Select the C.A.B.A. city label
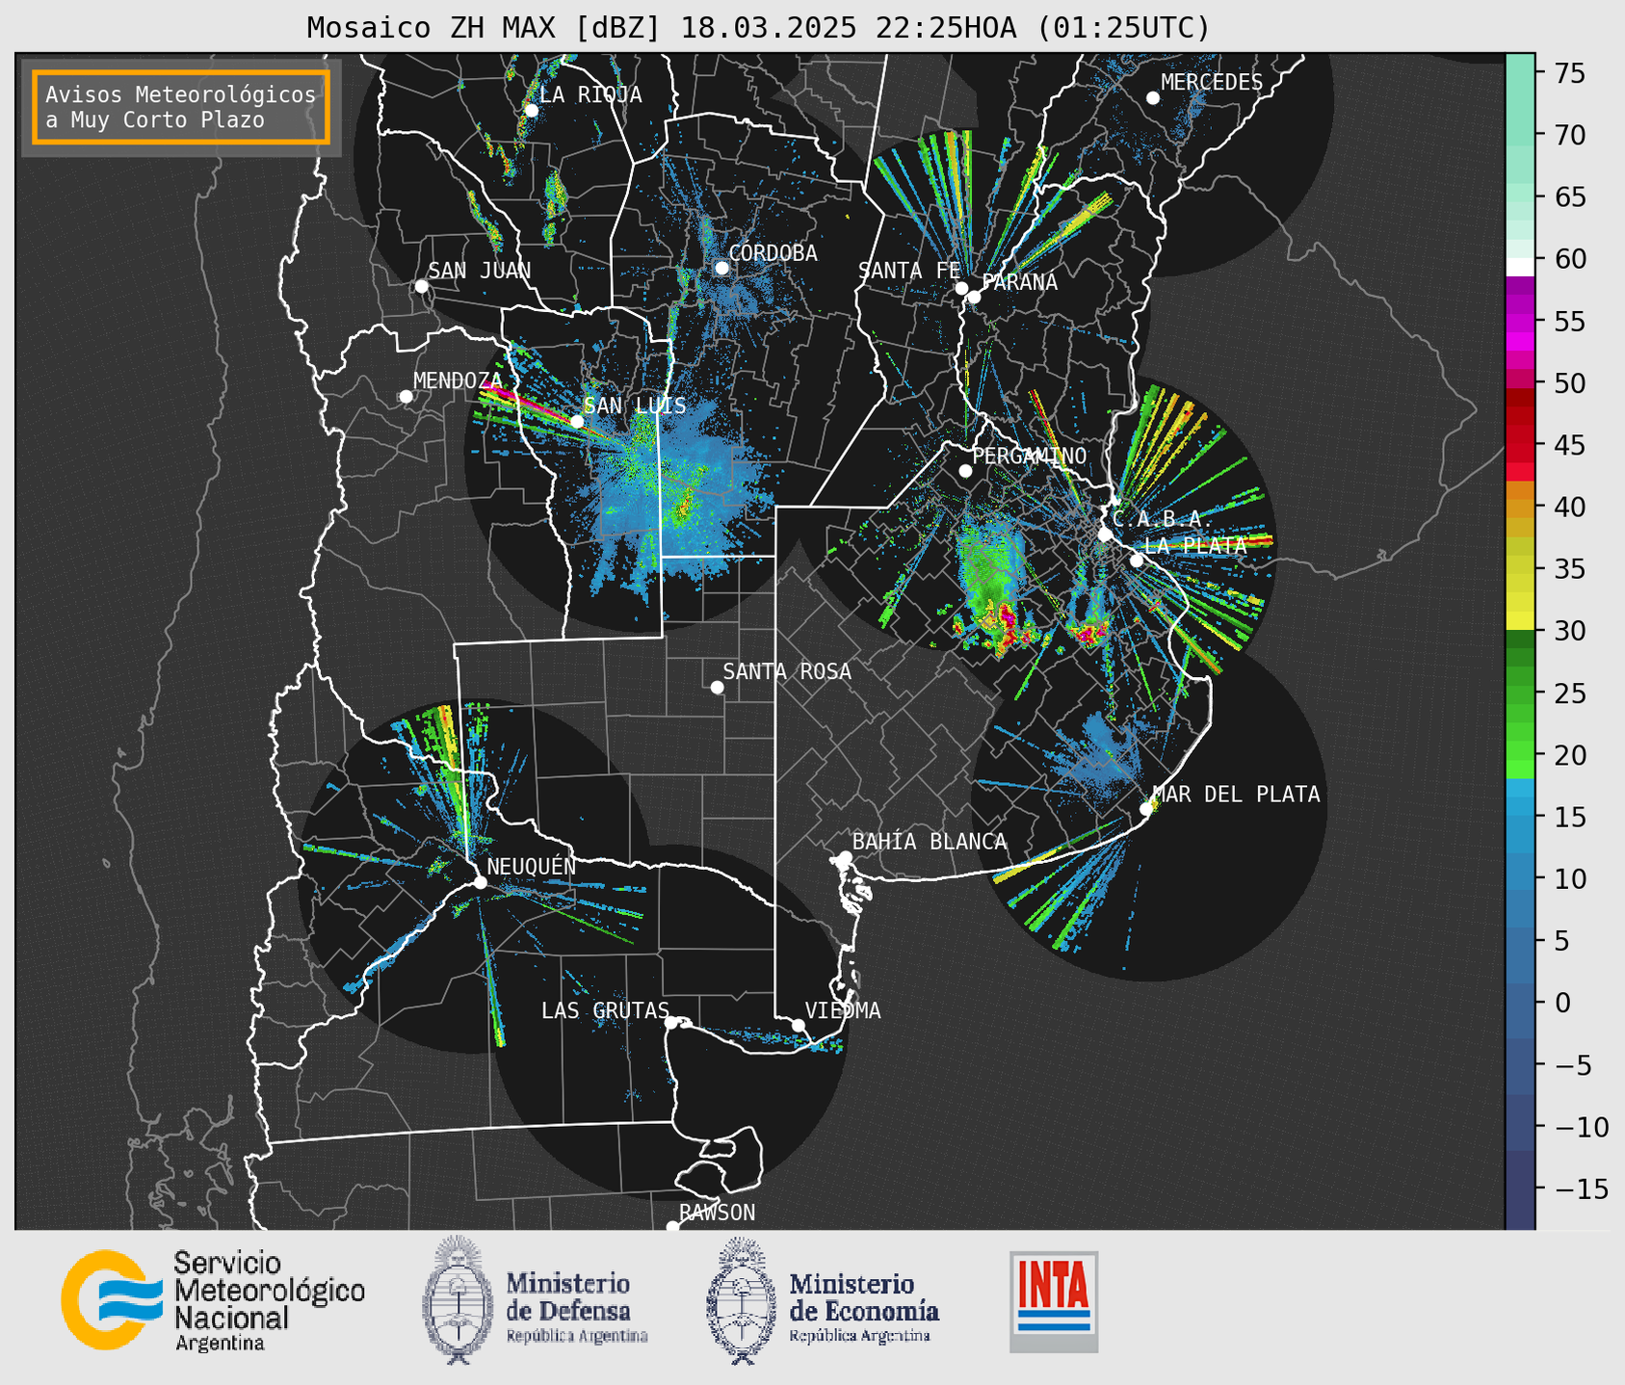The image size is (1625, 1385). [1163, 519]
